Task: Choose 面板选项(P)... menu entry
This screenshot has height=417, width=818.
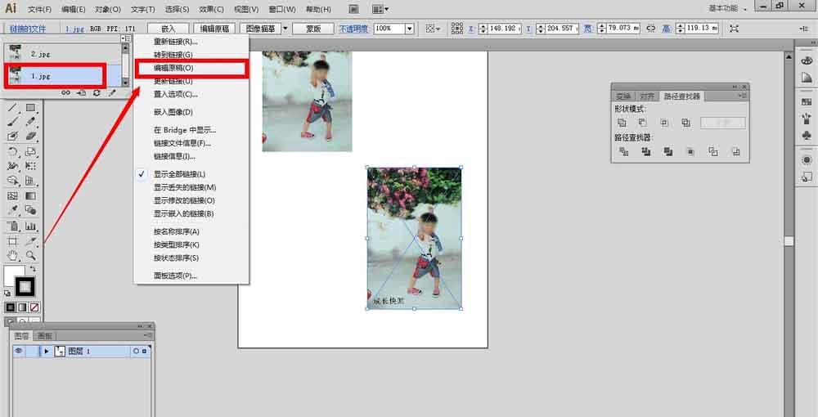Action: click(x=191, y=276)
